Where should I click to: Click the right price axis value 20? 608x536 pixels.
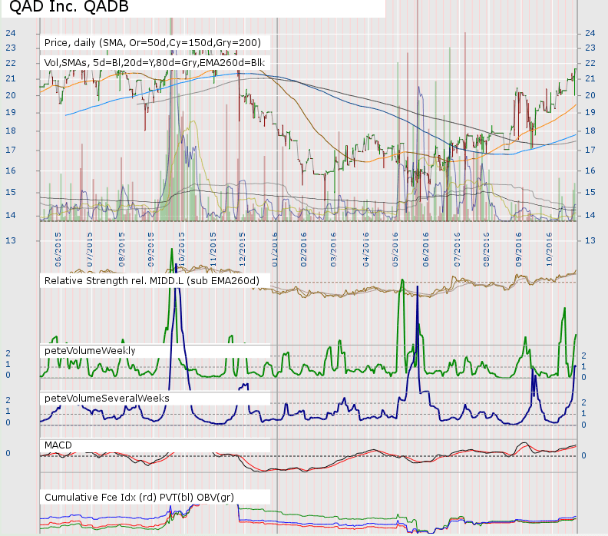click(x=590, y=95)
